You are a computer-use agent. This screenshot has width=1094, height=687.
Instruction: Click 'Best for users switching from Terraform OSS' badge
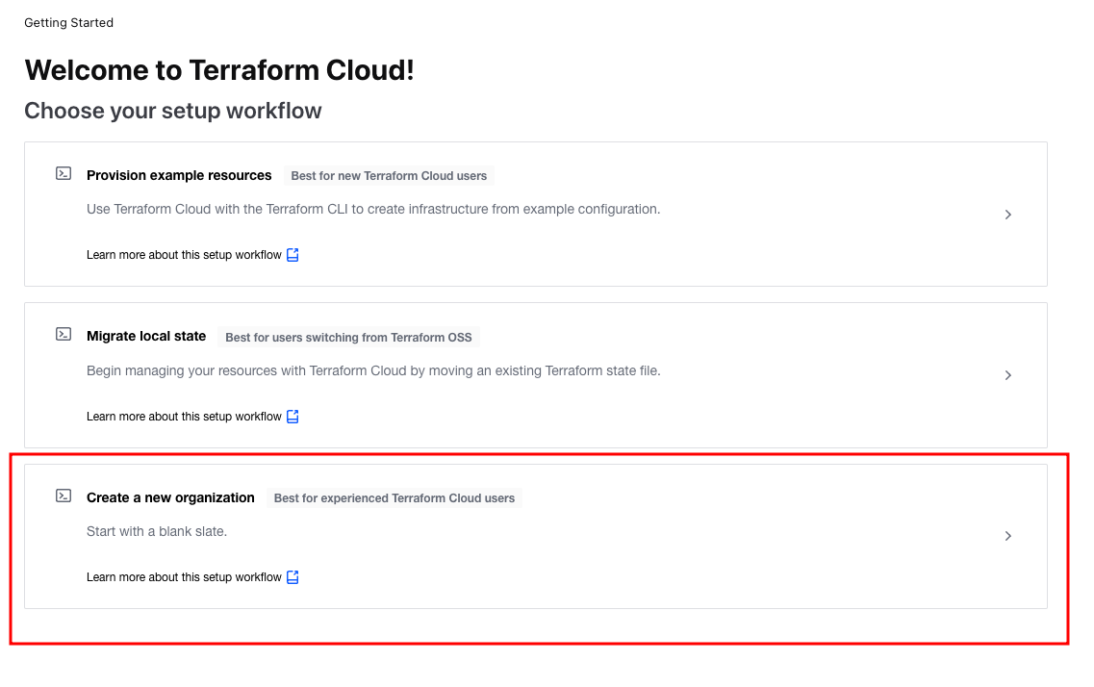(348, 338)
